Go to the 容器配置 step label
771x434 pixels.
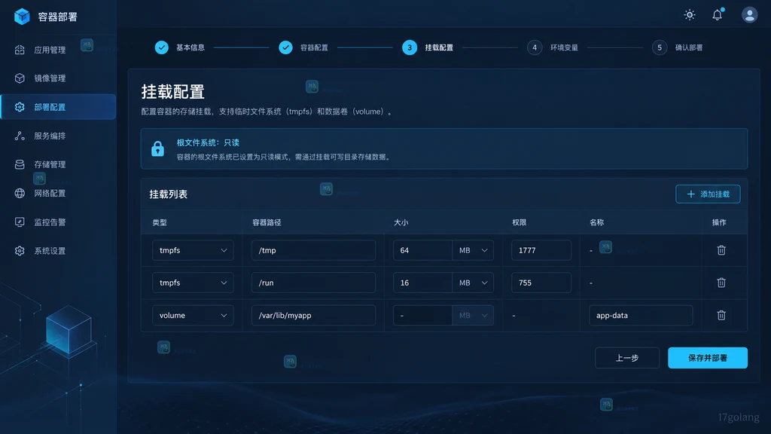314,47
